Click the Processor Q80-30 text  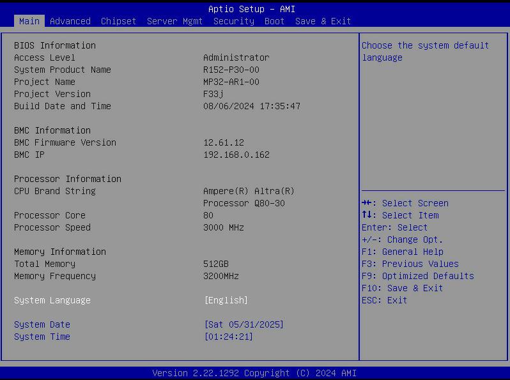[244, 203]
